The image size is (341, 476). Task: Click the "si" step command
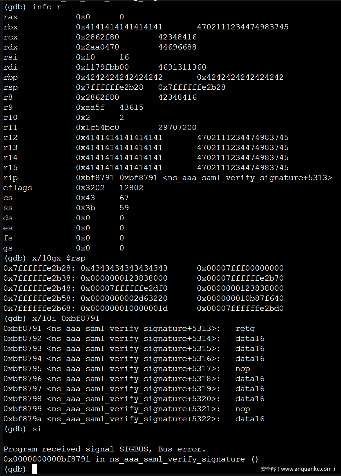point(37,429)
